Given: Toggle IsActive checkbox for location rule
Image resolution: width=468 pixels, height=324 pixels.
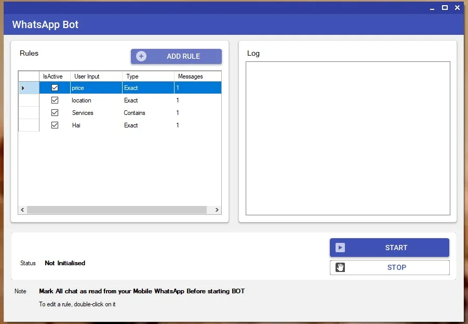Looking at the screenshot, I should 55,100.
